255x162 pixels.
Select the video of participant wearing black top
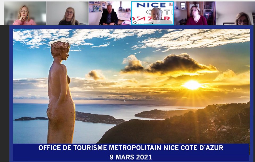[x=67, y=13]
